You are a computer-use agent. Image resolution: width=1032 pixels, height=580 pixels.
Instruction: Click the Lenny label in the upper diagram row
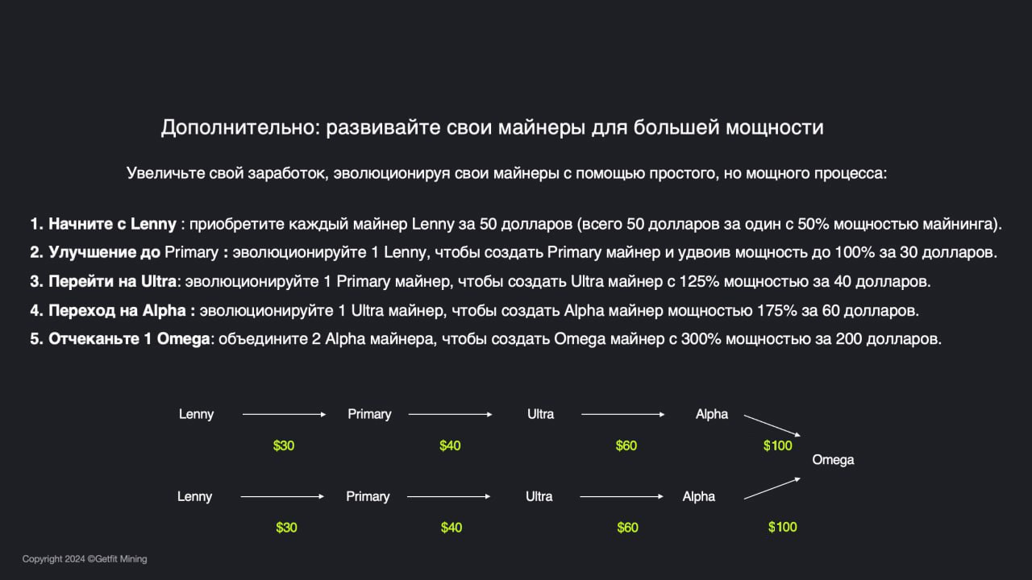click(196, 414)
